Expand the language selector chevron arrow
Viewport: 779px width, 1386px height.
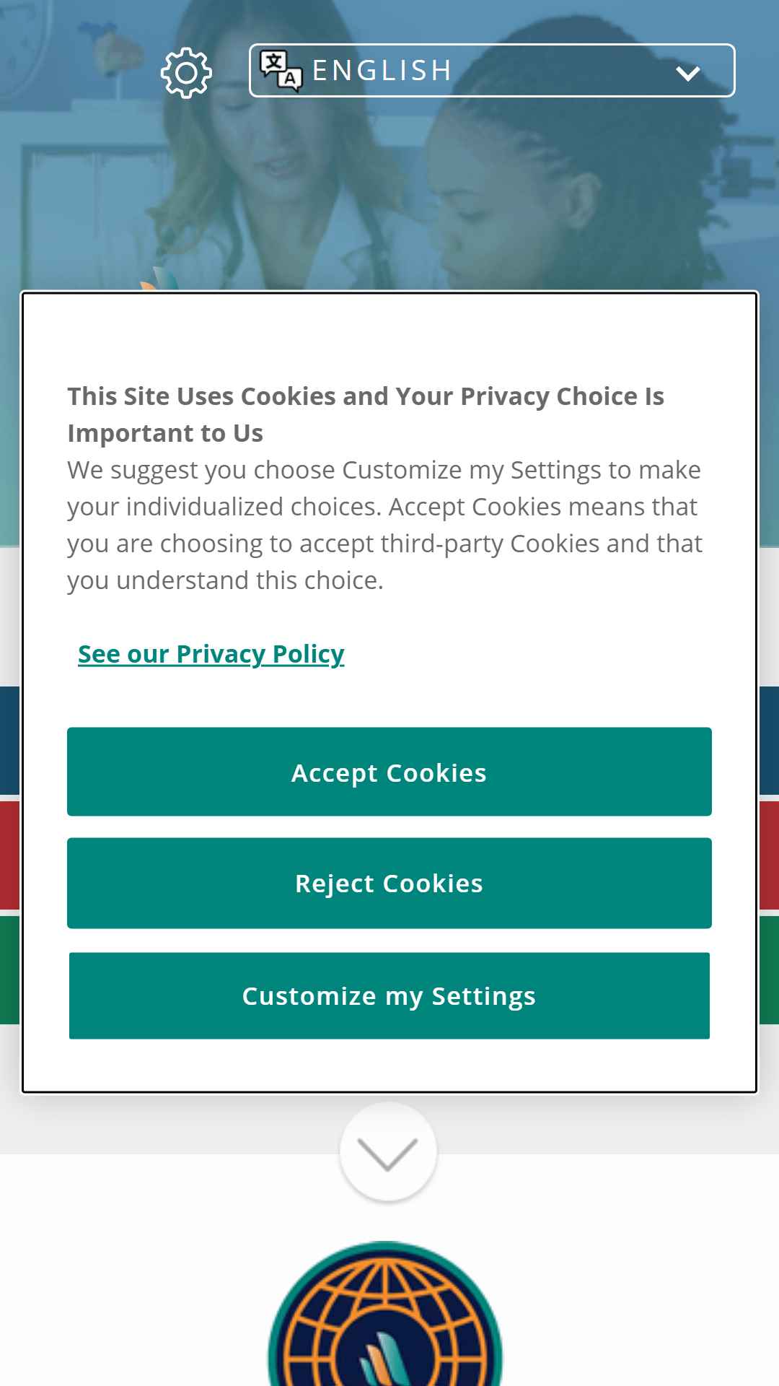pyautogui.click(x=687, y=73)
